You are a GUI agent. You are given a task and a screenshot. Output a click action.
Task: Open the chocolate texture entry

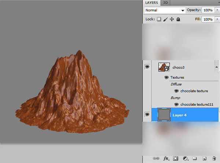194,91
